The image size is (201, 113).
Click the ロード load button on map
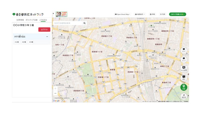click(x=184, y=50)
